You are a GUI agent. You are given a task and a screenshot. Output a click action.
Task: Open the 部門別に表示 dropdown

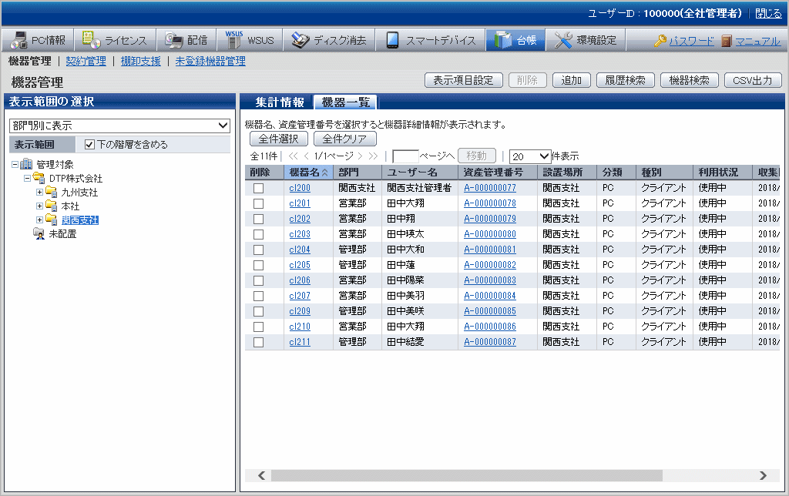[119, 125]
